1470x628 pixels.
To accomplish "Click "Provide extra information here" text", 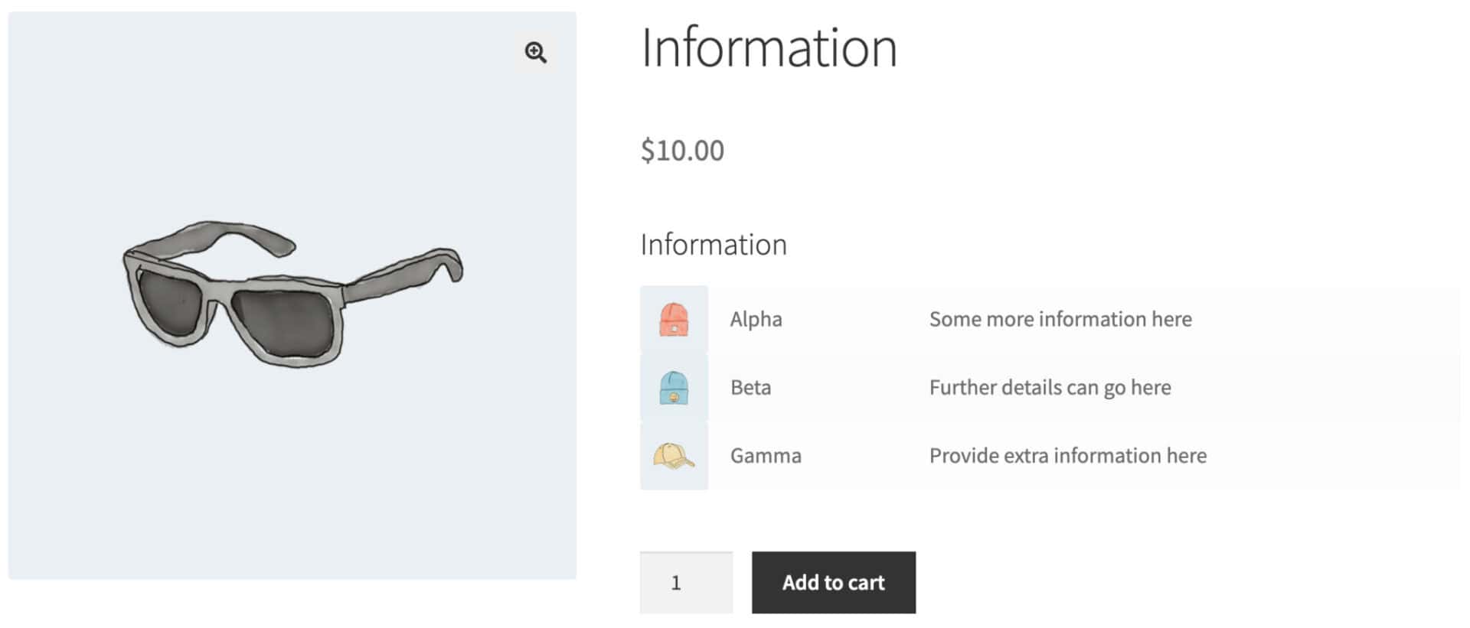I will (x=1067, y=456).
